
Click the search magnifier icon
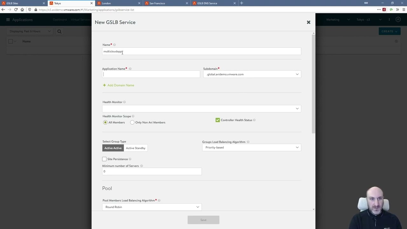pos(59,31)
